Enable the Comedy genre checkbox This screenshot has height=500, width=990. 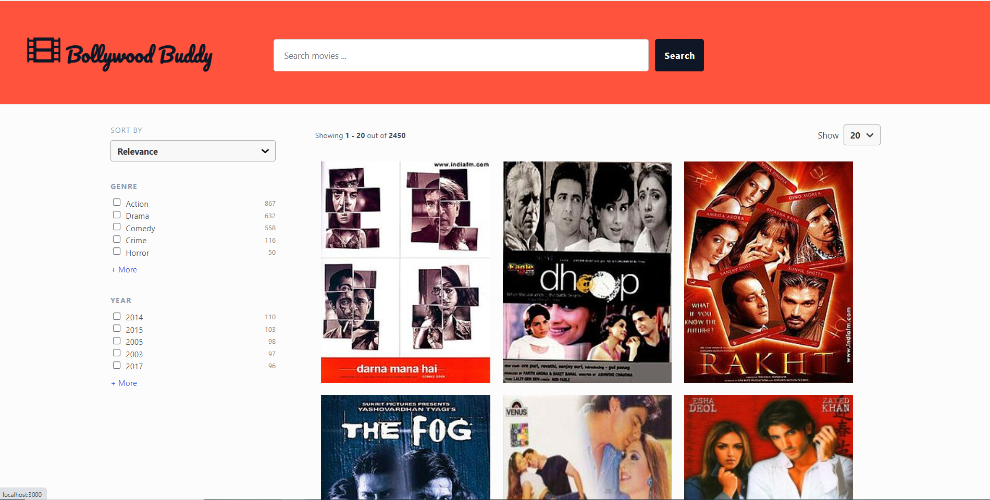(x=117, y=227)
